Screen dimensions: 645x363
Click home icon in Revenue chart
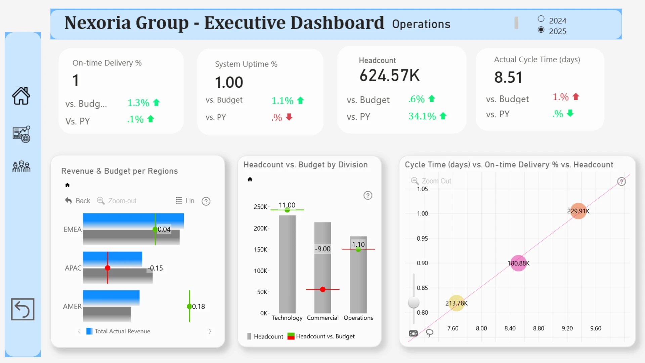pyautogui.click(x=67, y=185)
